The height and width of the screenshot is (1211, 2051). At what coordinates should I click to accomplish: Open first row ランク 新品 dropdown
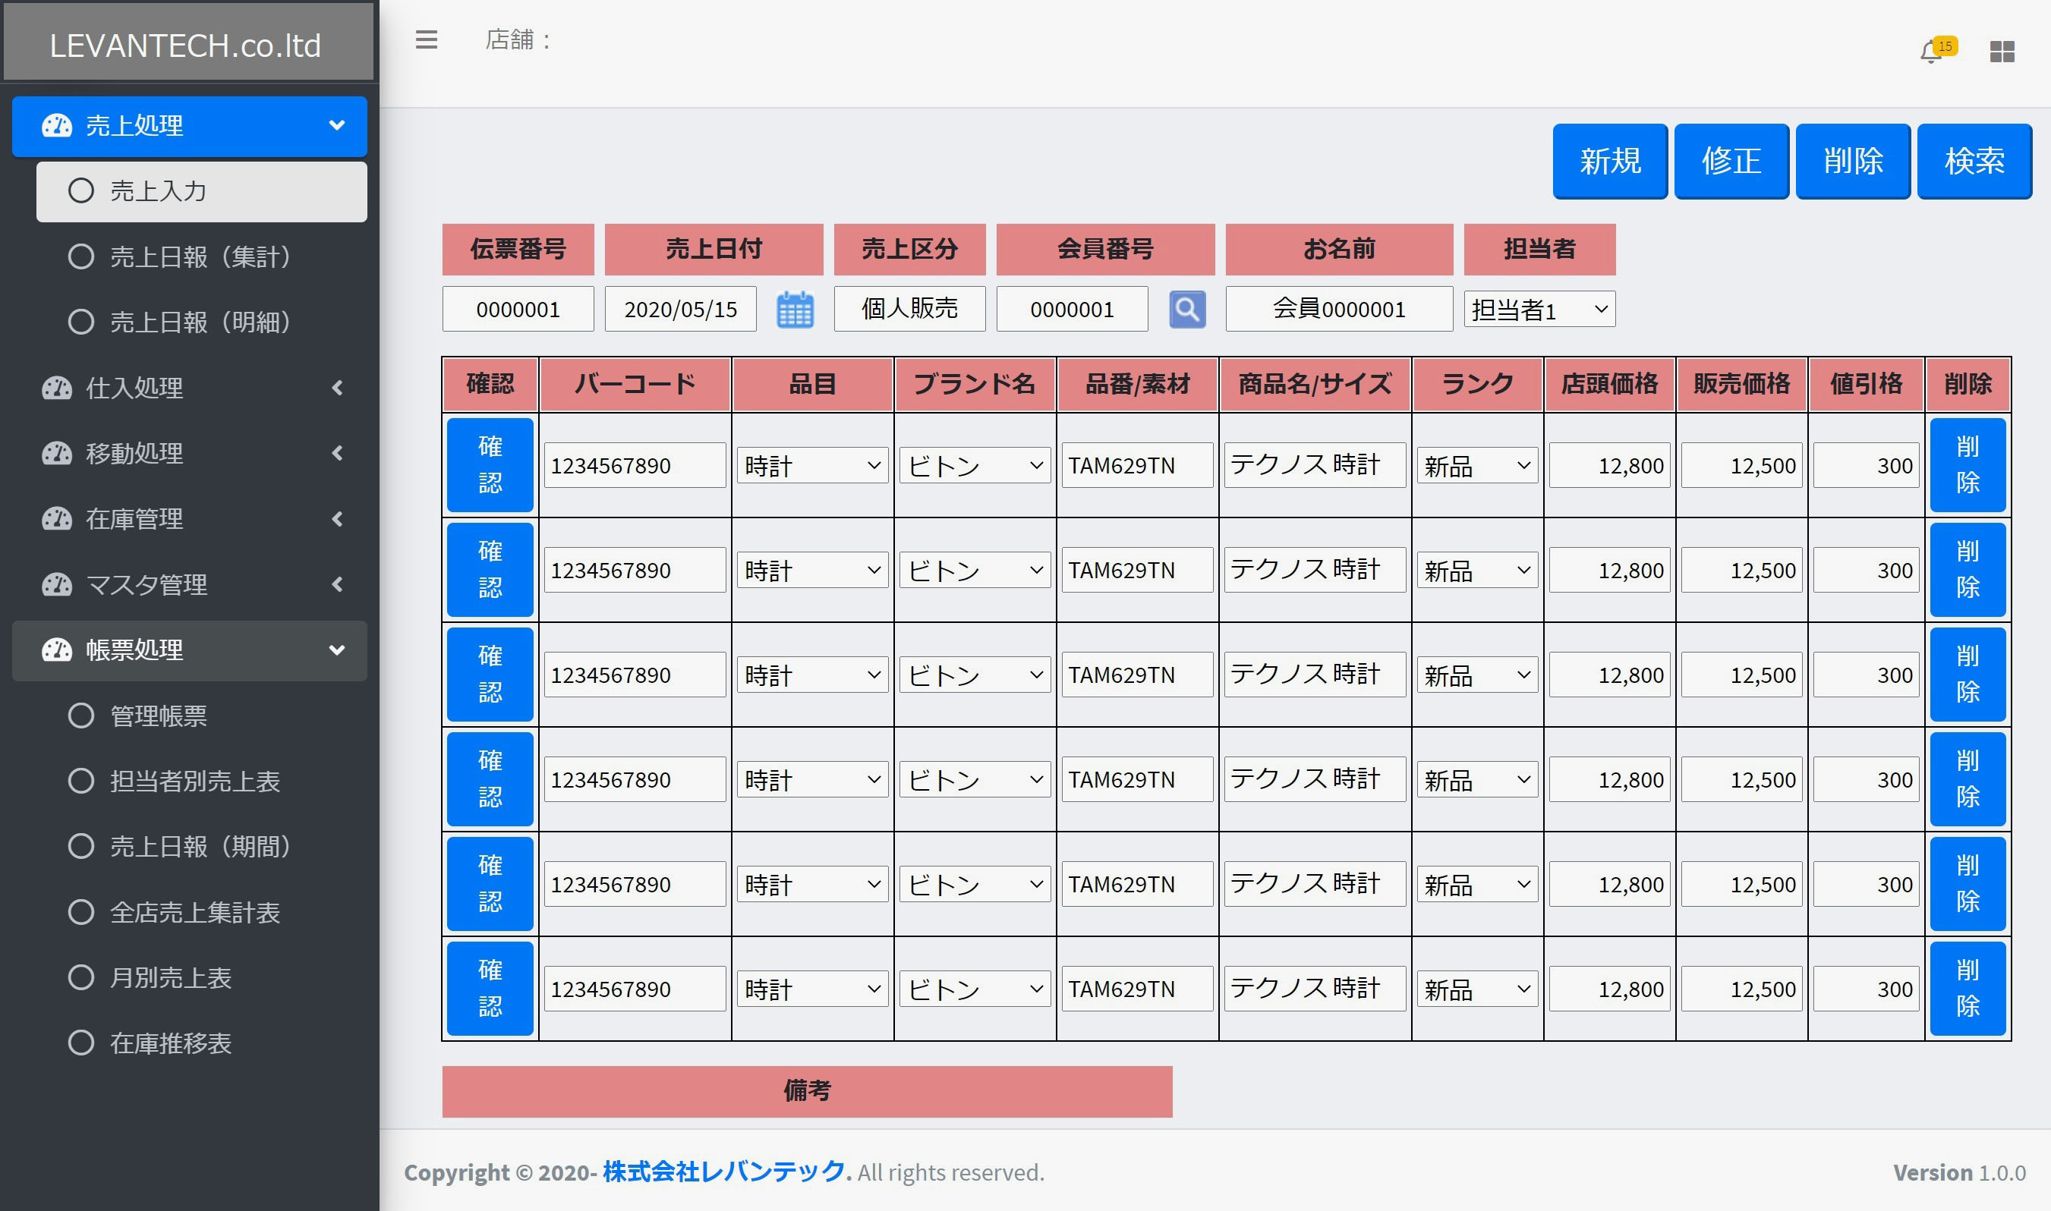coord(1477,466)
